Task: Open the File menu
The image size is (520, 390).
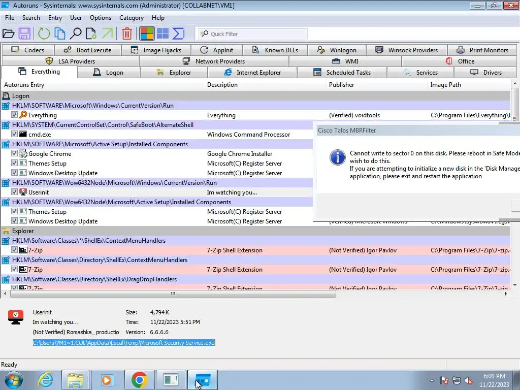Action: pos(10,18)
